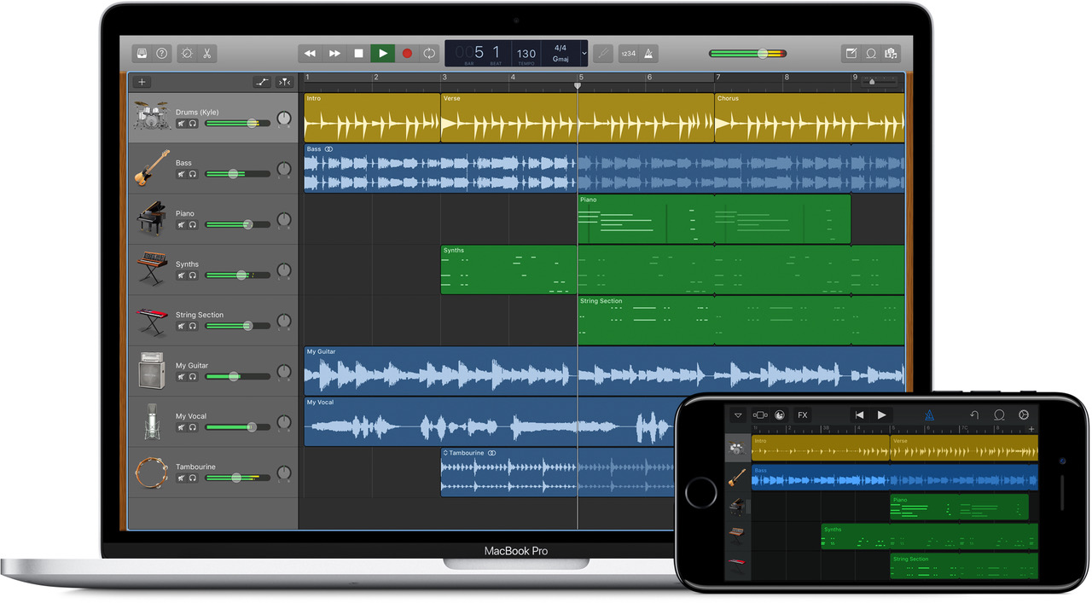Open iPhone Loop Browser icon

click(999, 415)
